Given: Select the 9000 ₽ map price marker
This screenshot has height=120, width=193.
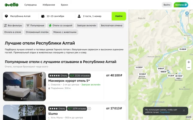Looking at the screenshot, I should pyautogui.click(x=163, y=72).
